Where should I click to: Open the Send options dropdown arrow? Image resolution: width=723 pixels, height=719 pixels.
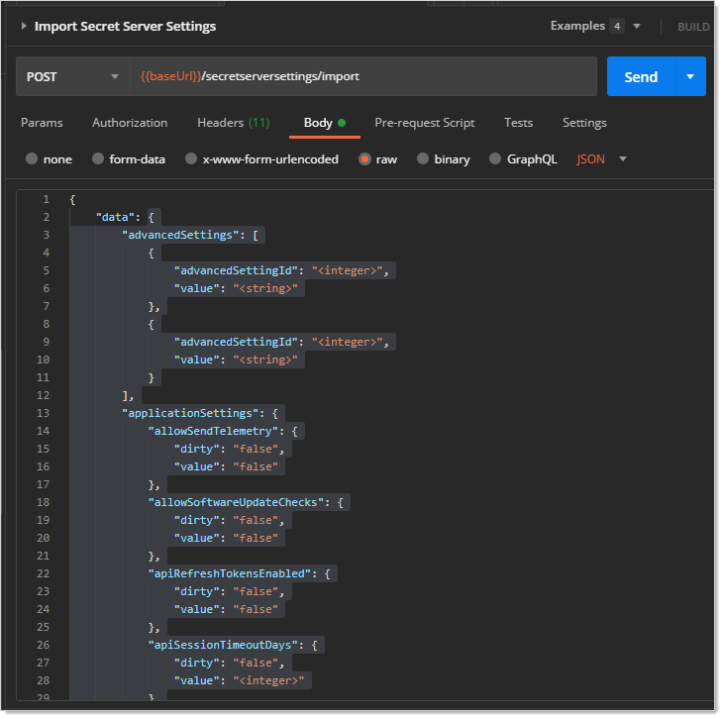click(690, 76)
